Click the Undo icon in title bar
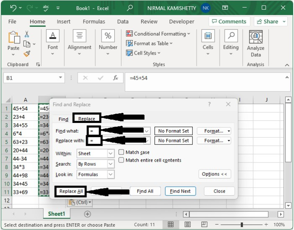This screenshot has width=294, height=230. pos(13,8)
